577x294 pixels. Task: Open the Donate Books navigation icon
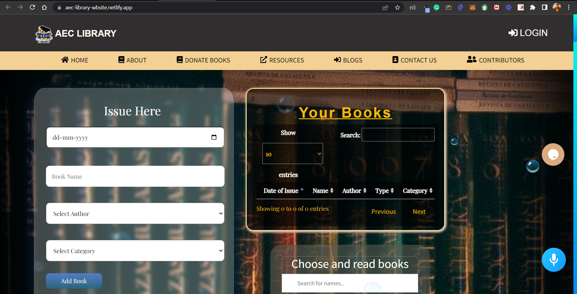point(180,60)
